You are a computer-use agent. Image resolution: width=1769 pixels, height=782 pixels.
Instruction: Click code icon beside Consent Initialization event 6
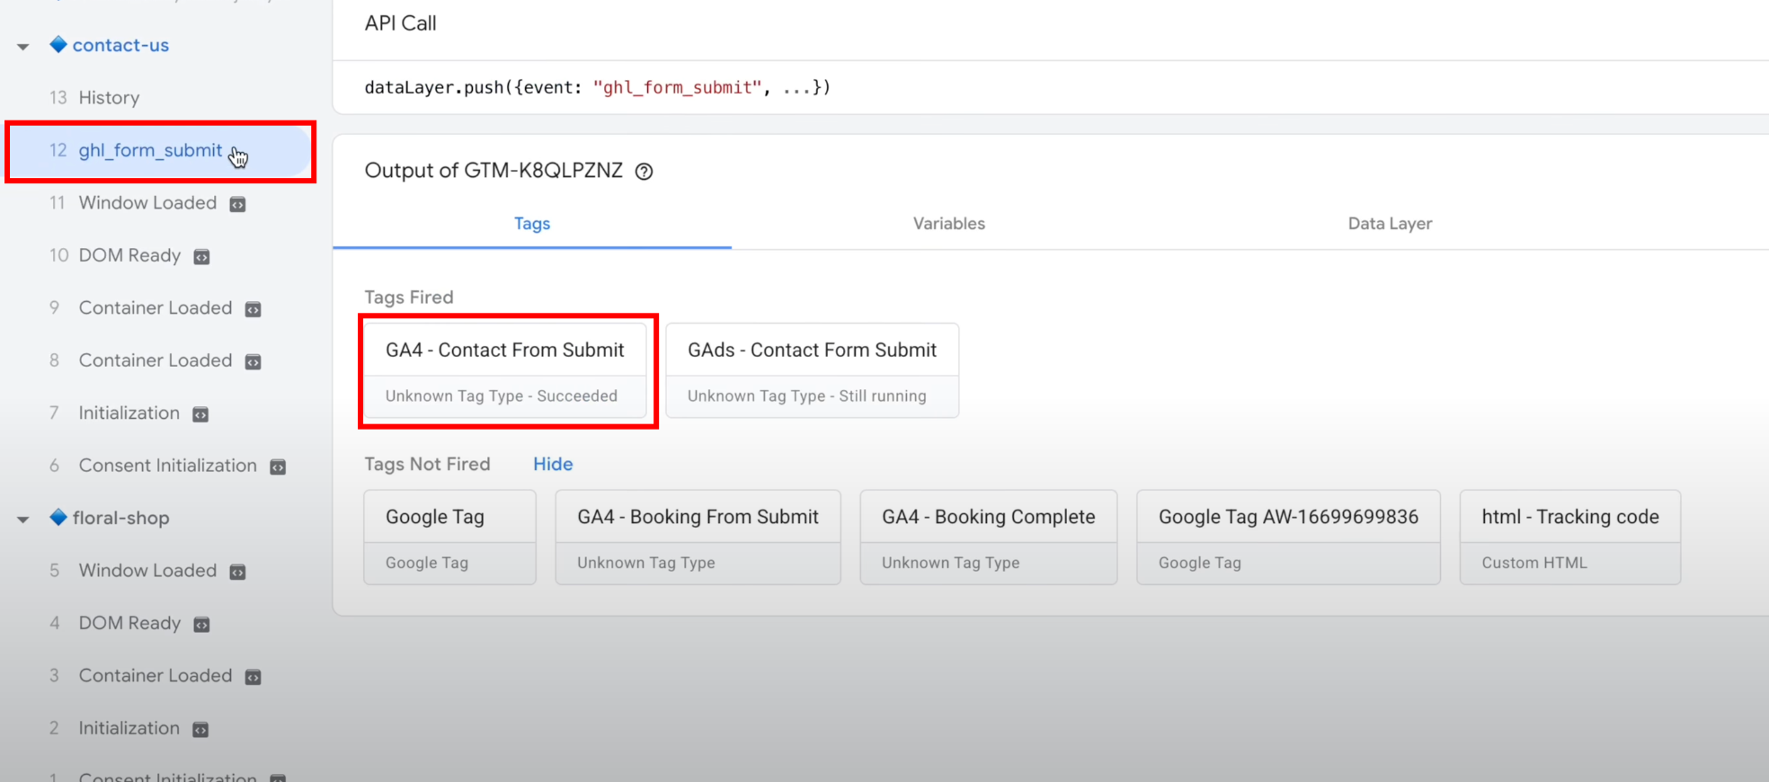click(x=279, y=467)
